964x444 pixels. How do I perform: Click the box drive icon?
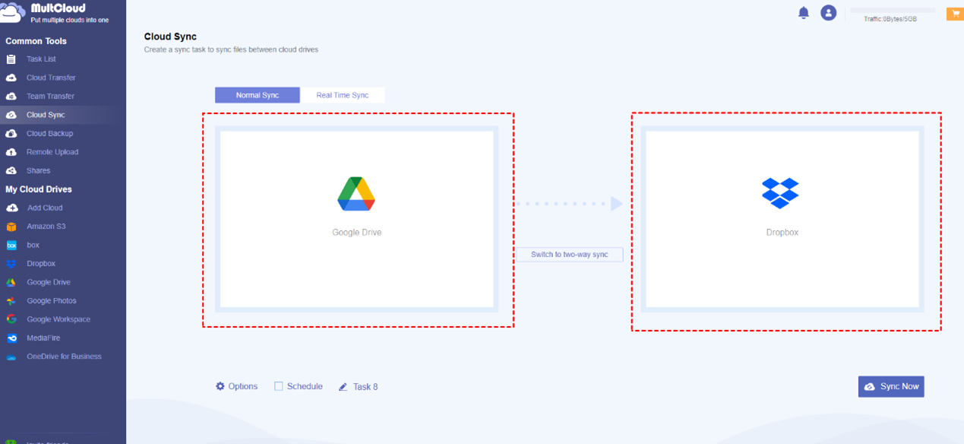pyautogui.click(x=11, y=245)
